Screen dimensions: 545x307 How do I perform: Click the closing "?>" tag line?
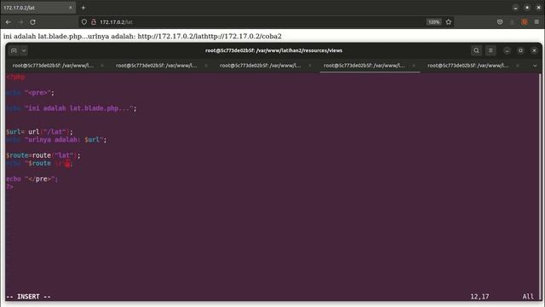point(9,187)
